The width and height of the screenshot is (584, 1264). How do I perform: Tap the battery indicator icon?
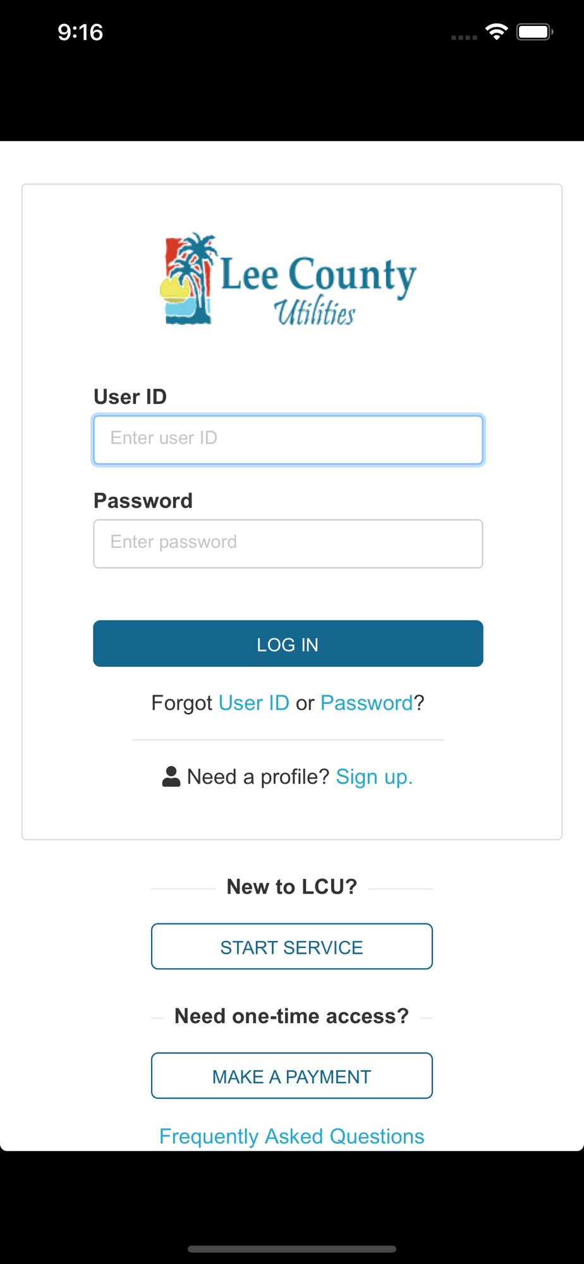point(535,32)
